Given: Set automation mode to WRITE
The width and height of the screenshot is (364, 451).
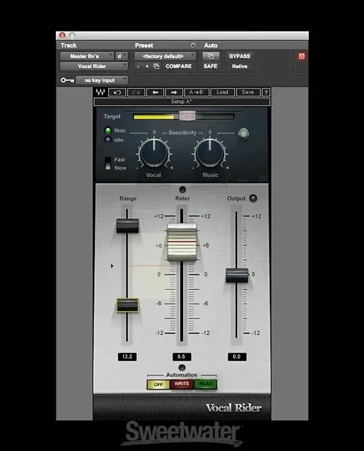Looking at the screenshot, I should point(181,384).
